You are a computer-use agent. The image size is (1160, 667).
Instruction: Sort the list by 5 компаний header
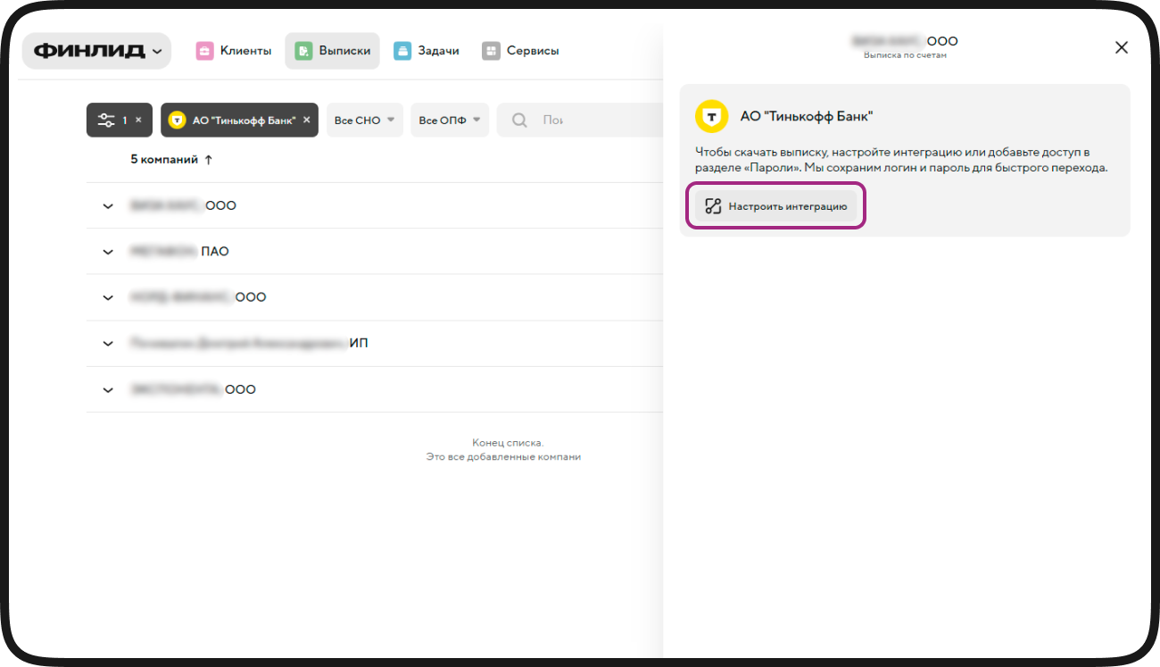[171, 160]
